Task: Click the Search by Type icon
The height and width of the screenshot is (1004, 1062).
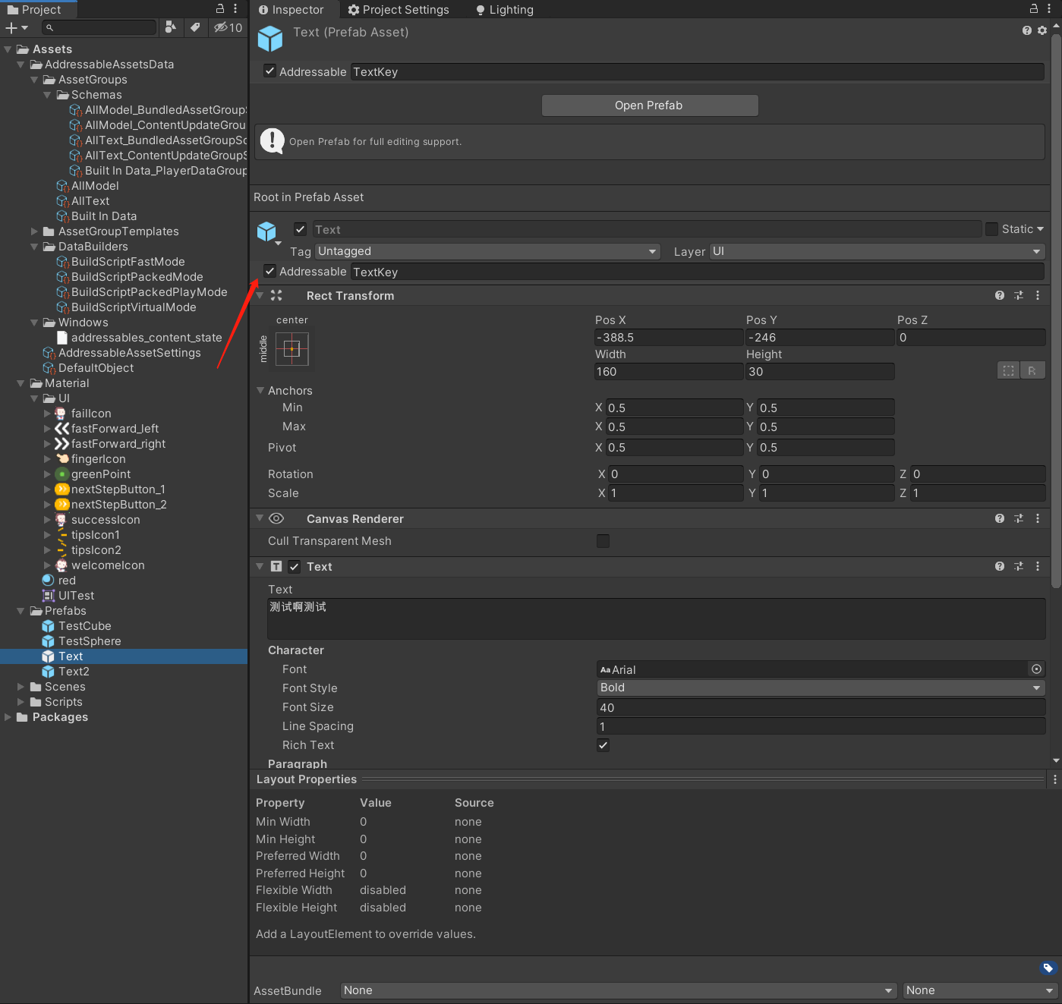Action: click(171, 27)
